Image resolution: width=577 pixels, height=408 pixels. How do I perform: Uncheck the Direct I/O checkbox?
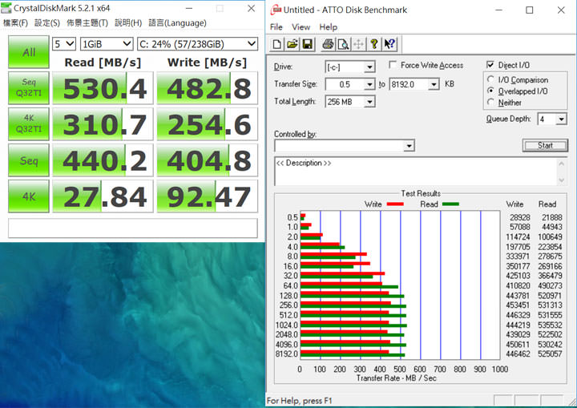click(x=490, y=65)
